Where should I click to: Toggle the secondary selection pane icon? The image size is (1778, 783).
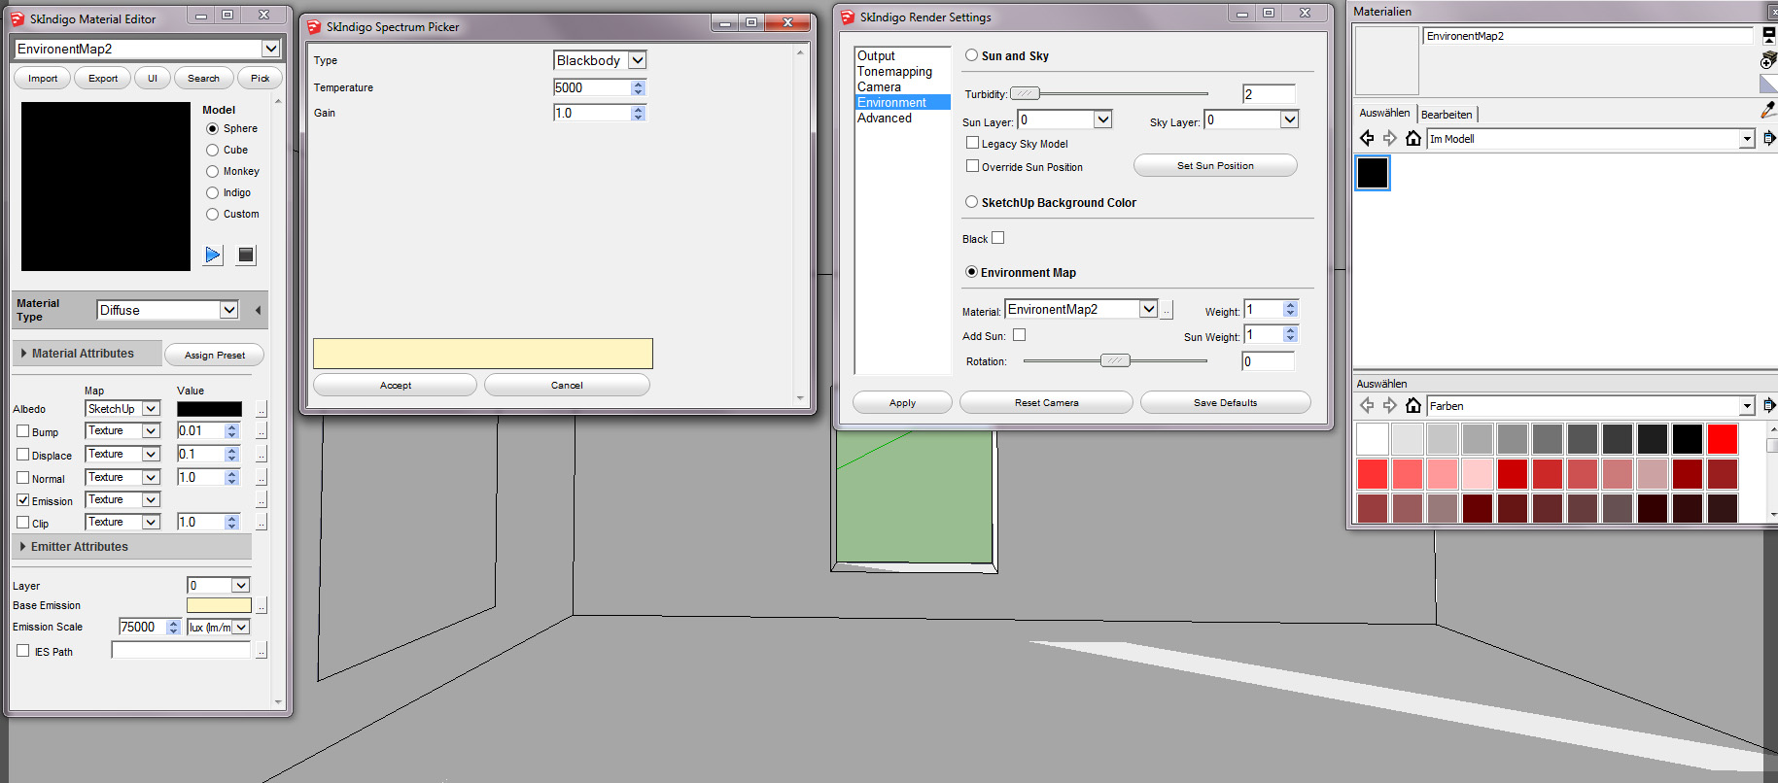[1768, 35]
